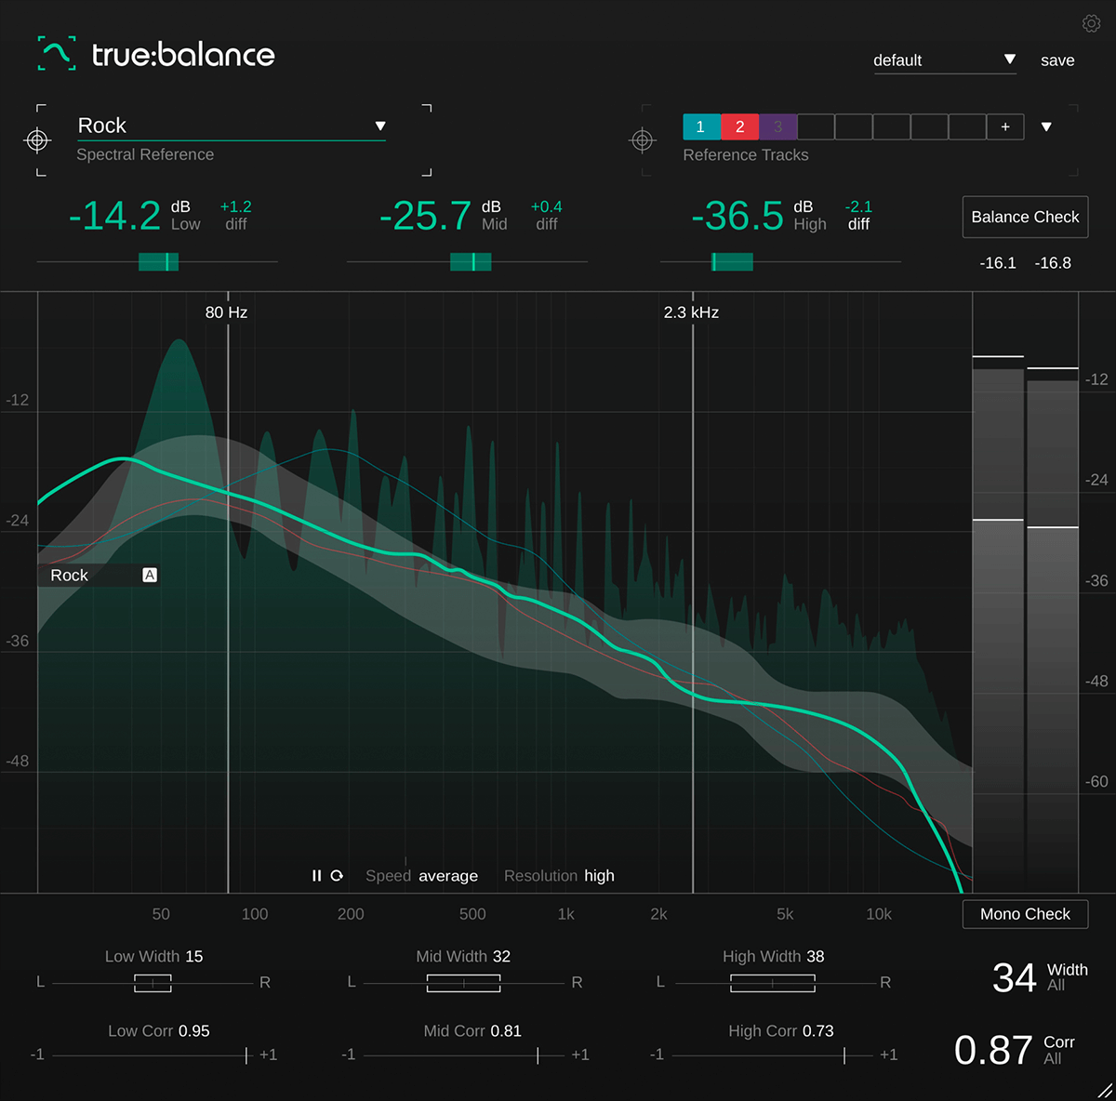The image size is (1116, 1101).
Task: Click the crosshair icon beside Spectral Reference
Action: pyautogui.click(x=37, y=140)
